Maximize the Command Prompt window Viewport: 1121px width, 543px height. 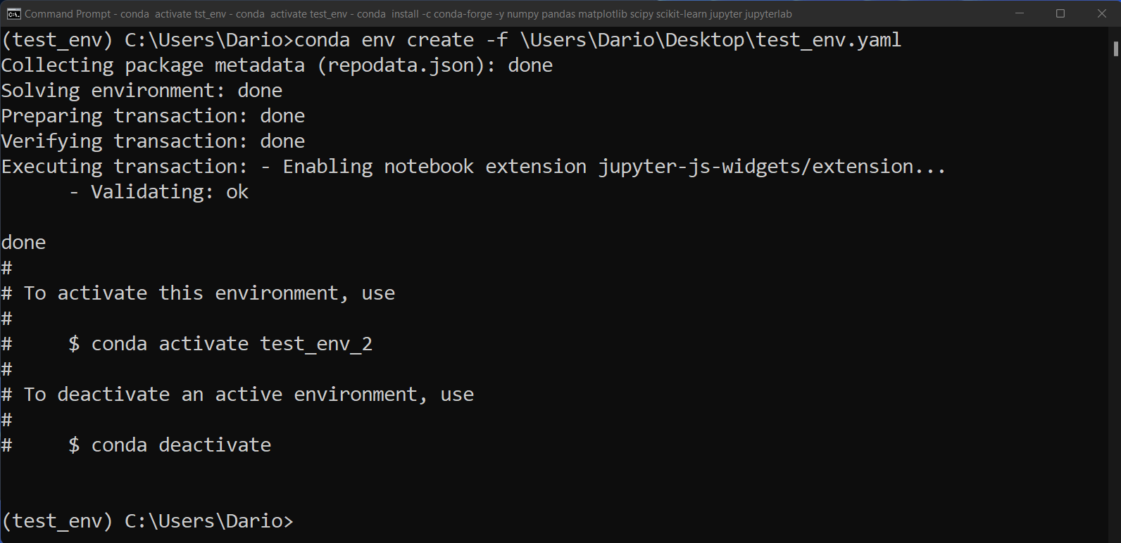[1060, 13]
